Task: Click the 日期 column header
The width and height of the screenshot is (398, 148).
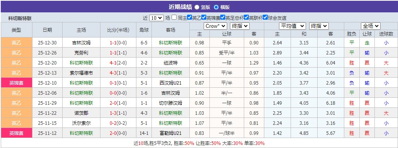Action: coord(47,30)
